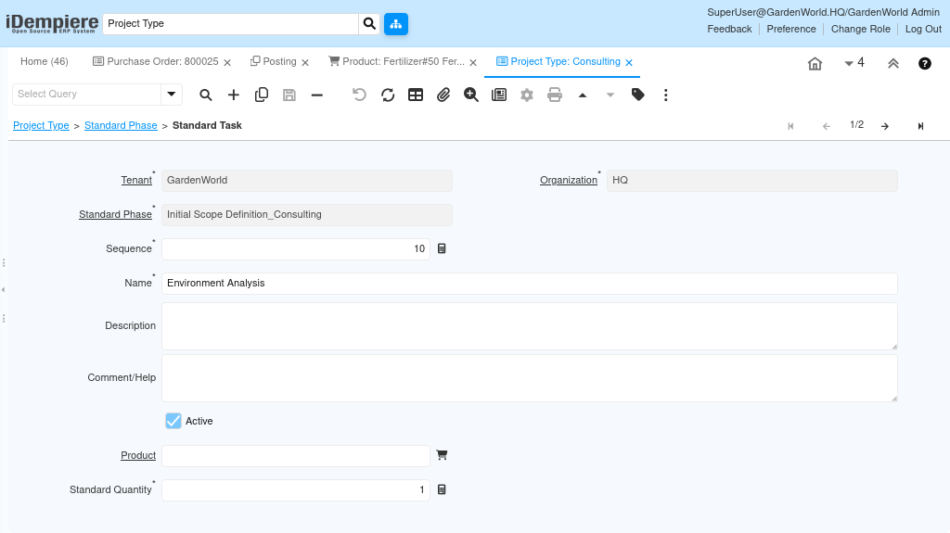
Task: Click the Copy Record icon
Action: pyautogui.click(x=262, y=95)
